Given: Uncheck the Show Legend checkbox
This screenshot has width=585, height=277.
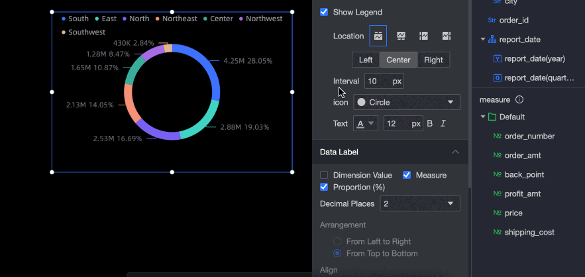Looking at the screenshot, I should (x=324, y=13).
